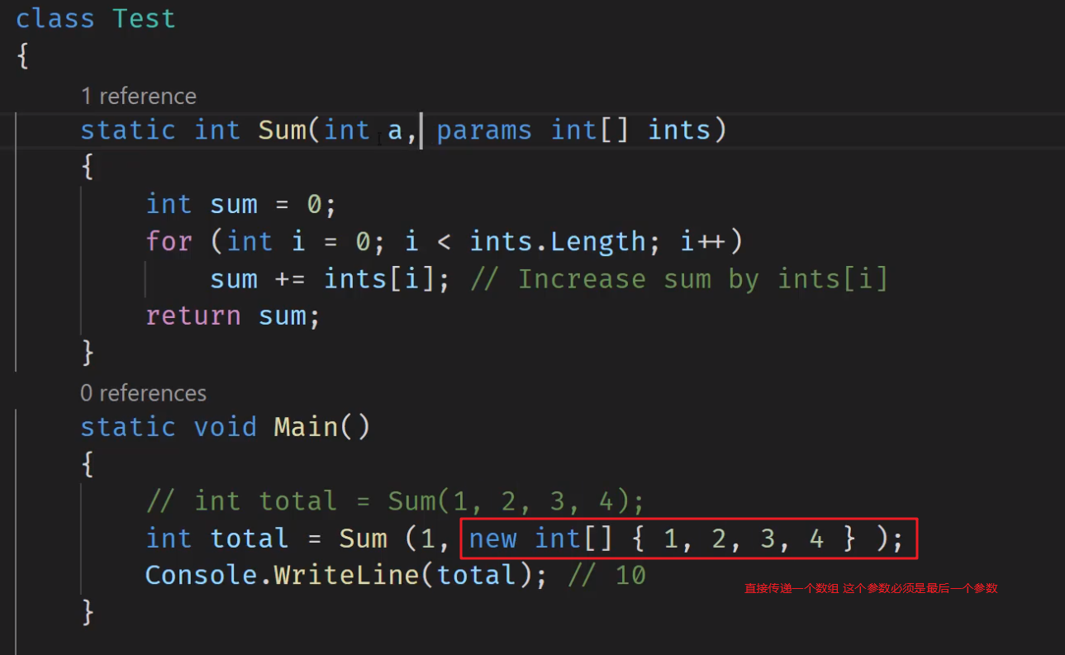The image size is (1065, 655).
Task: Click the "Increase sum by ints[i]" comment
Action: coord(678,279)
